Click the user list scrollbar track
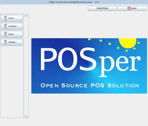The width and height of the screenshot is (148, 126). coord(26,66)
